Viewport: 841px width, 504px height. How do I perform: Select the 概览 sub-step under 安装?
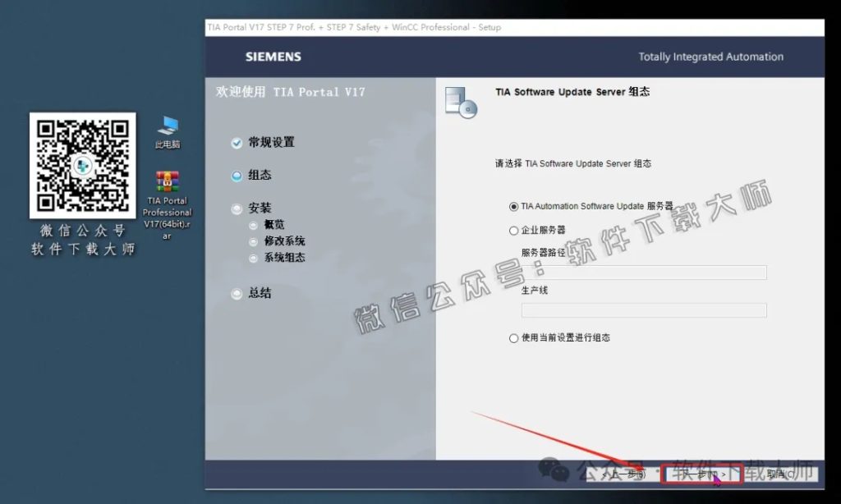(x=255, y=224)
